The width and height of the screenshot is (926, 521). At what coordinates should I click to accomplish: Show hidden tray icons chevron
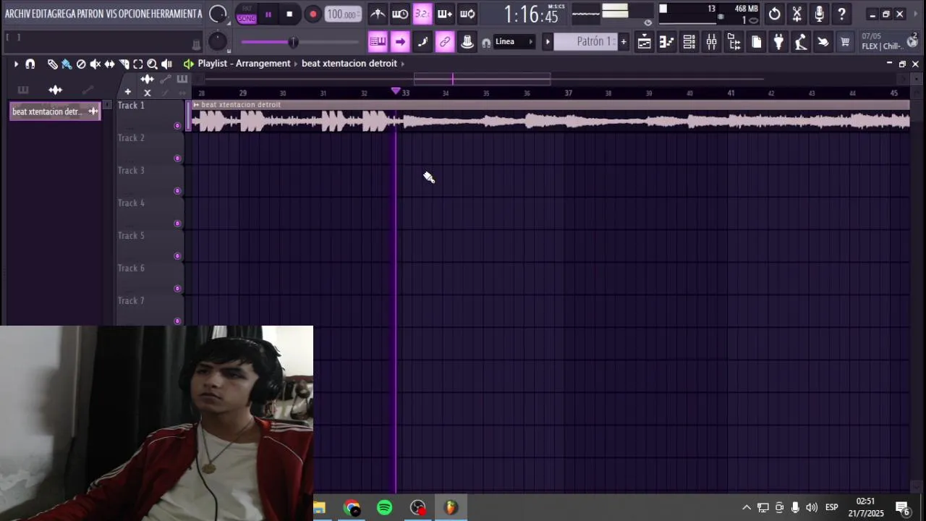pos(747,507)
